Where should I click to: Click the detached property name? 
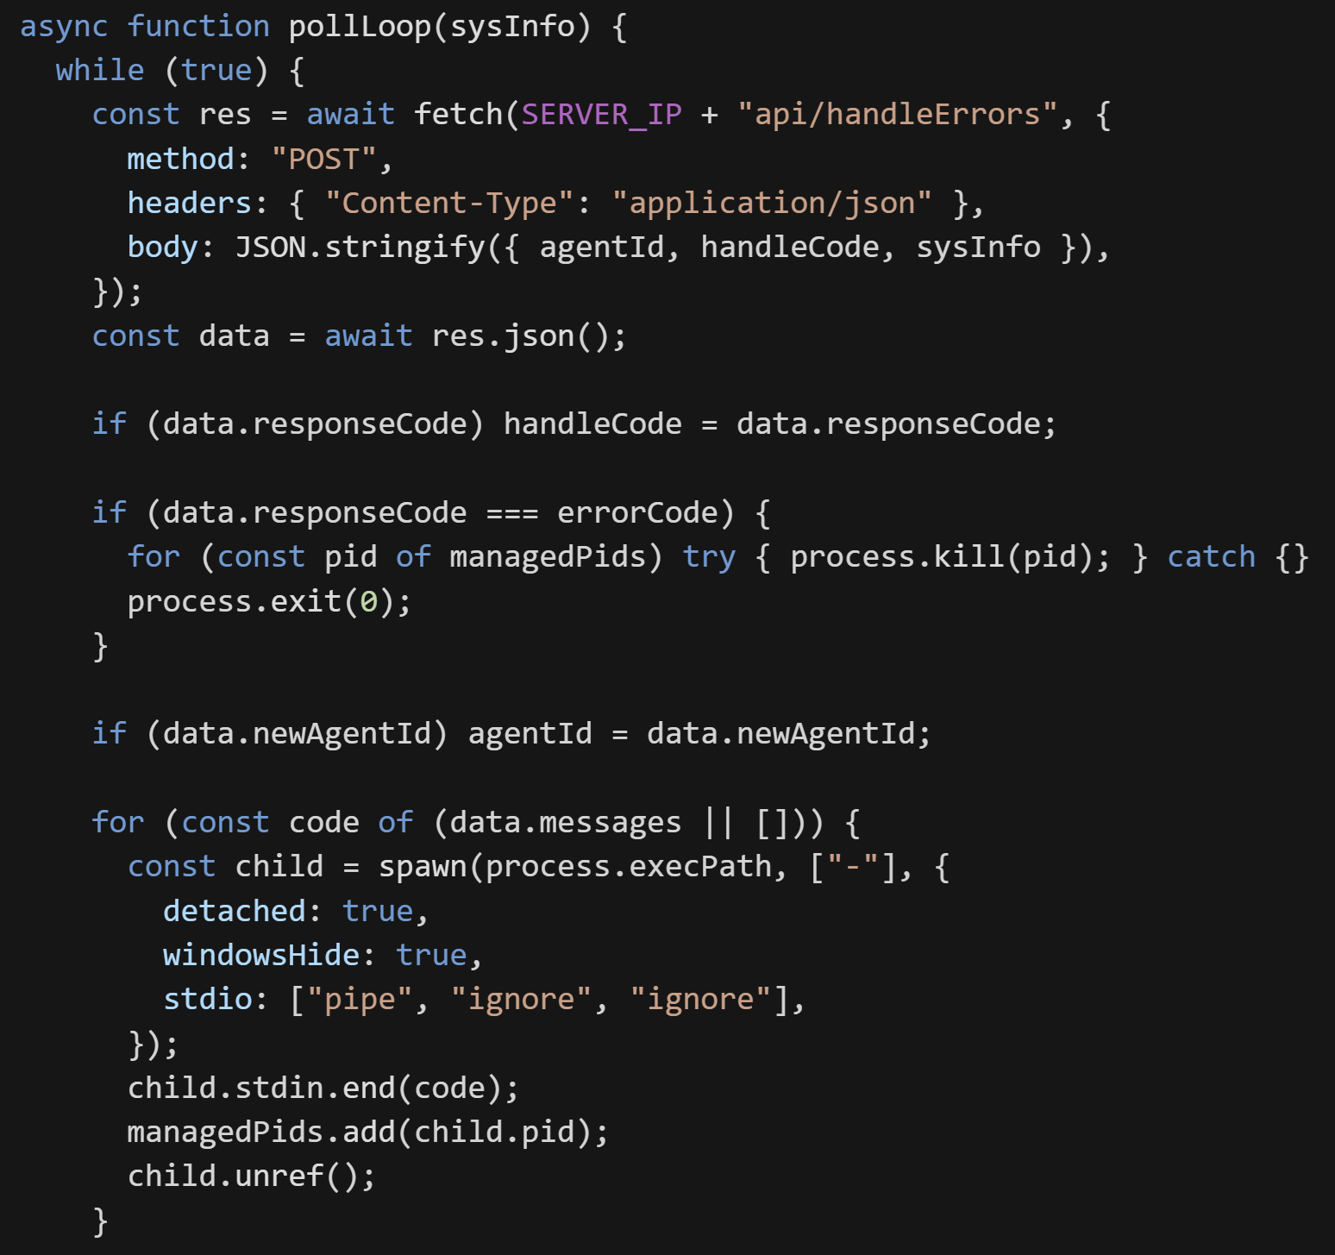coord(234,911)
